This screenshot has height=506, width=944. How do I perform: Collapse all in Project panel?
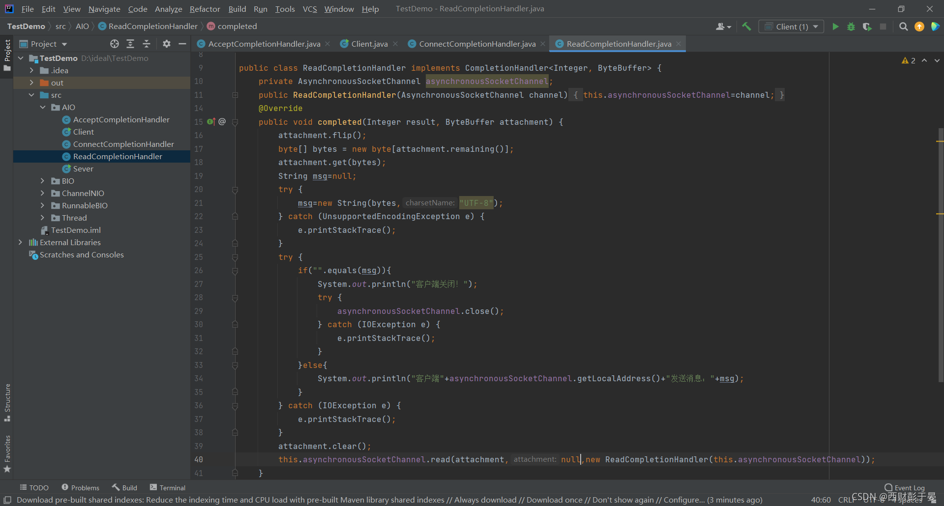[x=147, y=44]
